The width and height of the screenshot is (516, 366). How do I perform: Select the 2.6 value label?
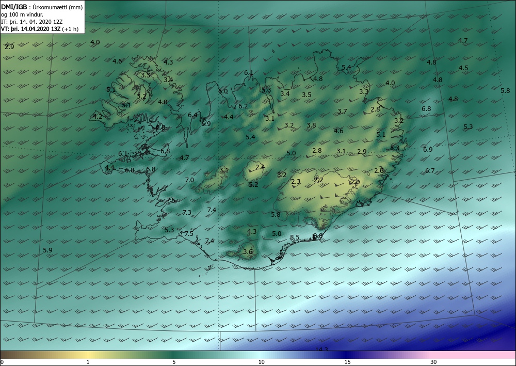pyautogui.click(x=379, y=170)
